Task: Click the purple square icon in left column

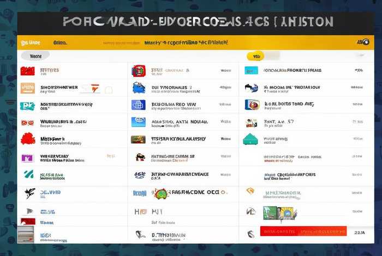Action: tap(27, 158)
